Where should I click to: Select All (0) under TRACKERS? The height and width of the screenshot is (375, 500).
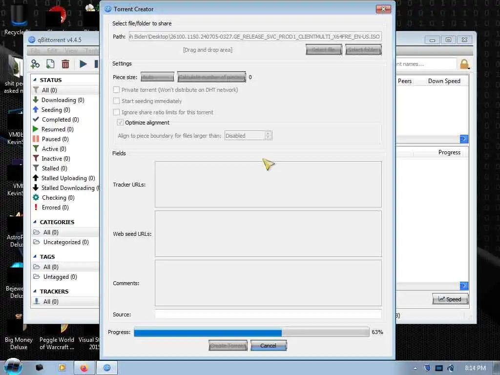pyautogui.click(x=51, y=302)
